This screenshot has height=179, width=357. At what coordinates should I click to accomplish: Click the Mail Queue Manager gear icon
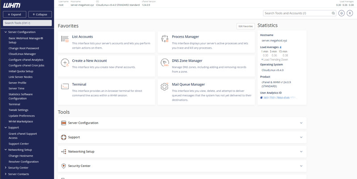point(165,87)
